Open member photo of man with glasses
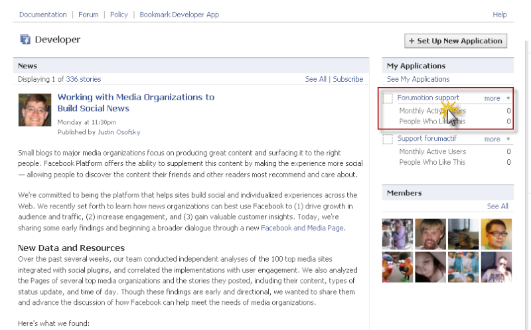531x330 pixels. click(x=496, y=234)
